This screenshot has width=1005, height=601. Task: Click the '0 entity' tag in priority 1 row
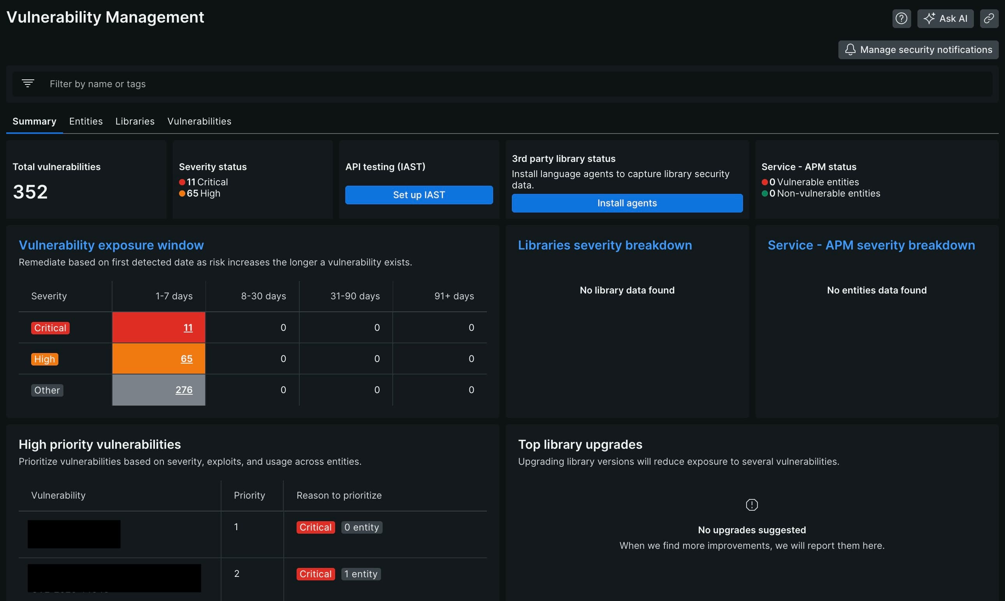coord(362,527)
